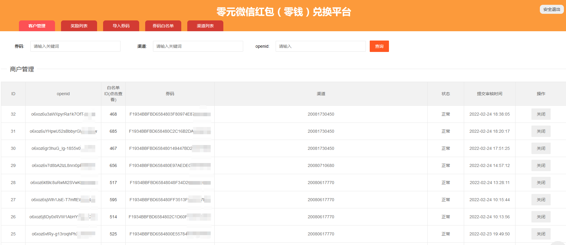Screen dimensions: 566x245
Task: Close the record with ID 31
Action: click(x=541, y=131)
